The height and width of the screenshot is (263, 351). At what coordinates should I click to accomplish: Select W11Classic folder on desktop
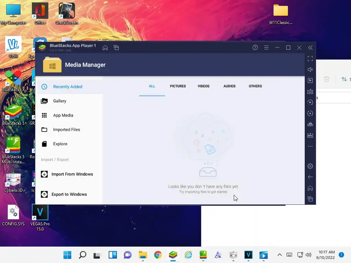[280, 14]
